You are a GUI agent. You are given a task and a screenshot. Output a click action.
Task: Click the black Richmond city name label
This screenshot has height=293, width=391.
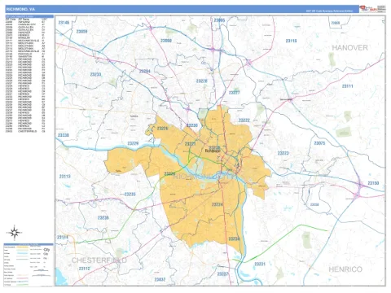pyautogui.click(x=213, y=151)
